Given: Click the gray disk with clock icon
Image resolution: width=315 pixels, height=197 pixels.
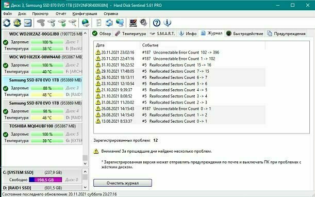Looking at the screenshot, I should [x=52, y=23].
